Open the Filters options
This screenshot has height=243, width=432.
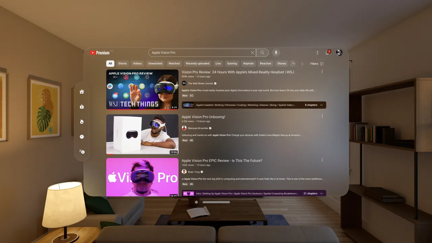[x=317, y=64]
